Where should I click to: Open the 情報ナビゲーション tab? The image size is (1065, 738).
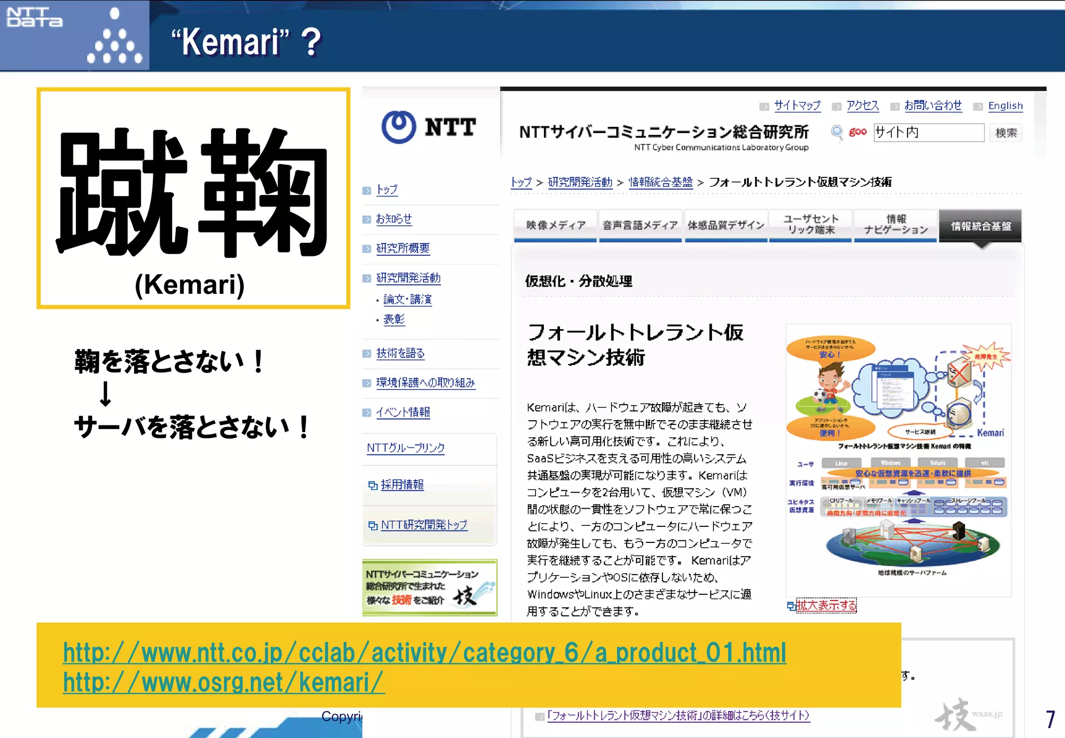coord(895,226)
